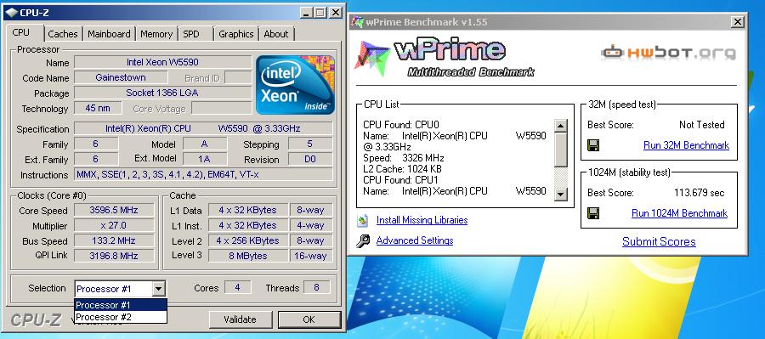765x339 pixels.
Task: Click the CPU List scroll down arrow
Action: (561, 194)
